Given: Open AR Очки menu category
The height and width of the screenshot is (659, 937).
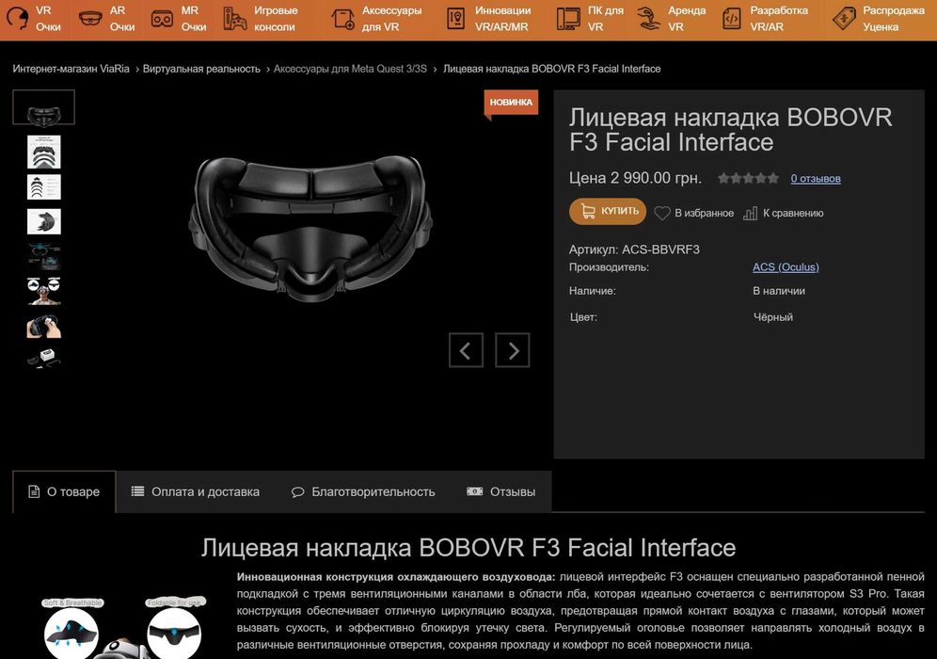Looking at the screenshot, I should tap(107, 19).
